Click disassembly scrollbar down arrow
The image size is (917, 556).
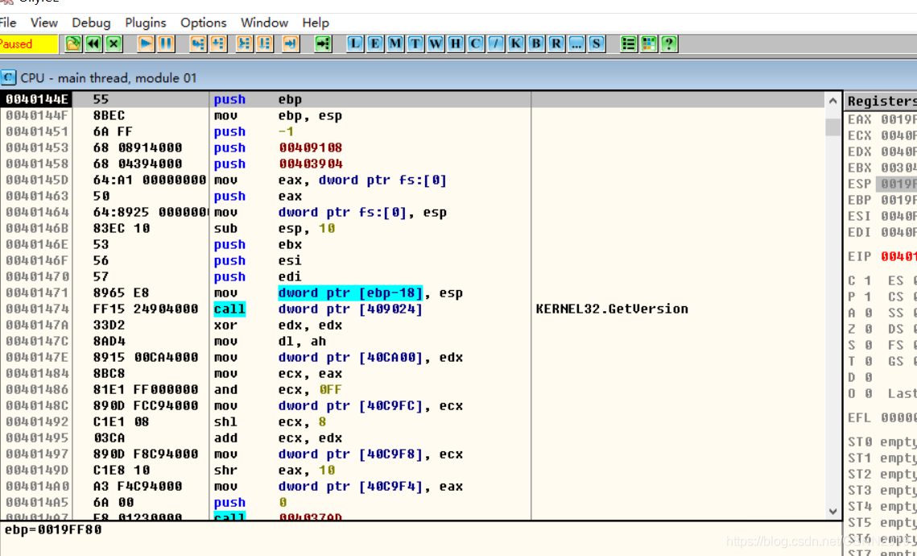833,511
